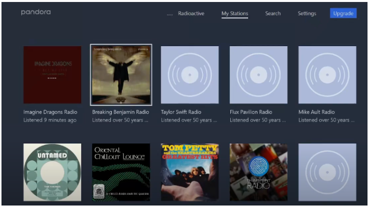Select Mike Ault Radio placeholder disc icon

[327, 75]
